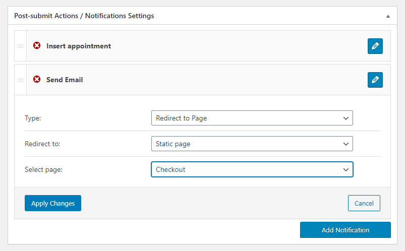Open the Type dropdown

252,118
